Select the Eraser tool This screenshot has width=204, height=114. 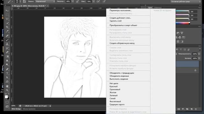pos(7,52)
